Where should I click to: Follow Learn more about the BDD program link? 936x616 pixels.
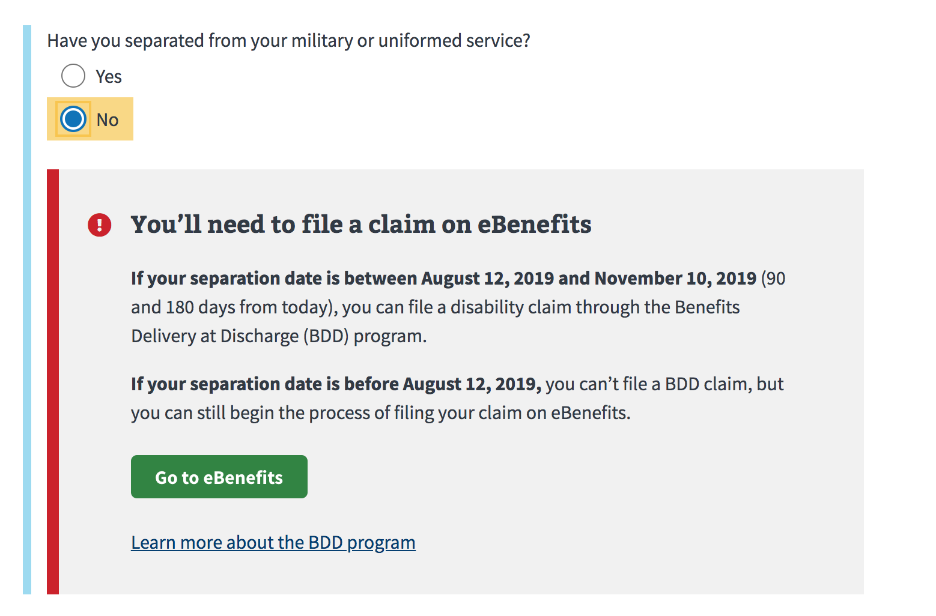coord(273,543)
